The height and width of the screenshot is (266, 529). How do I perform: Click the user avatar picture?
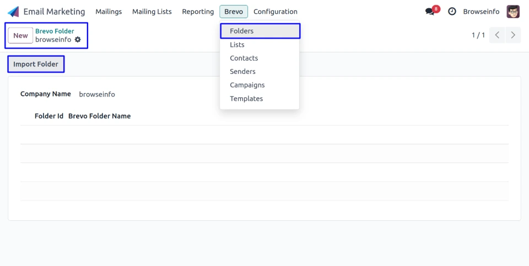(513, 12)
